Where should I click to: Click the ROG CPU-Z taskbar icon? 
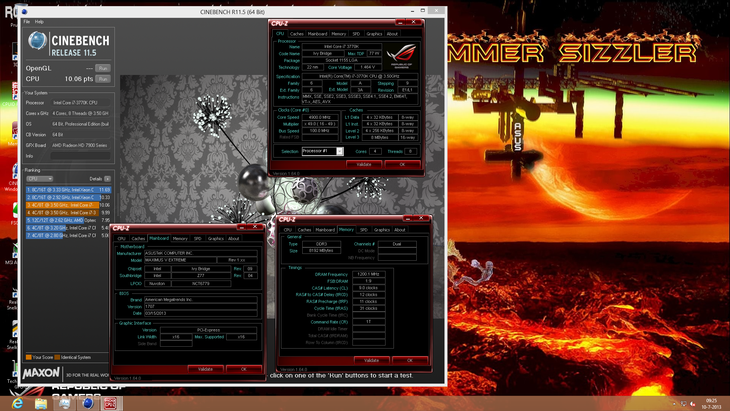coord(110,403)
